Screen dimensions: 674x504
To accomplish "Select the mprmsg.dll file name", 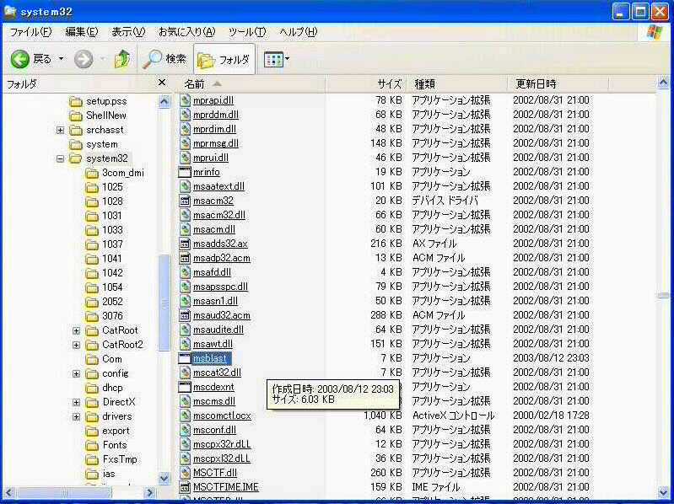I will coord(215,143).
